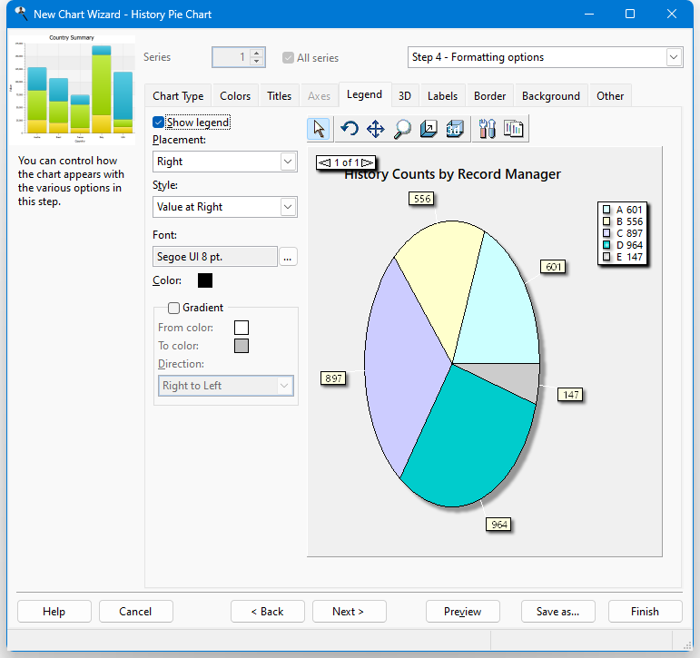This screenshot has width=700, height=658.
Task: Switch to the Chart Type tab
Action: coord(178,96)
